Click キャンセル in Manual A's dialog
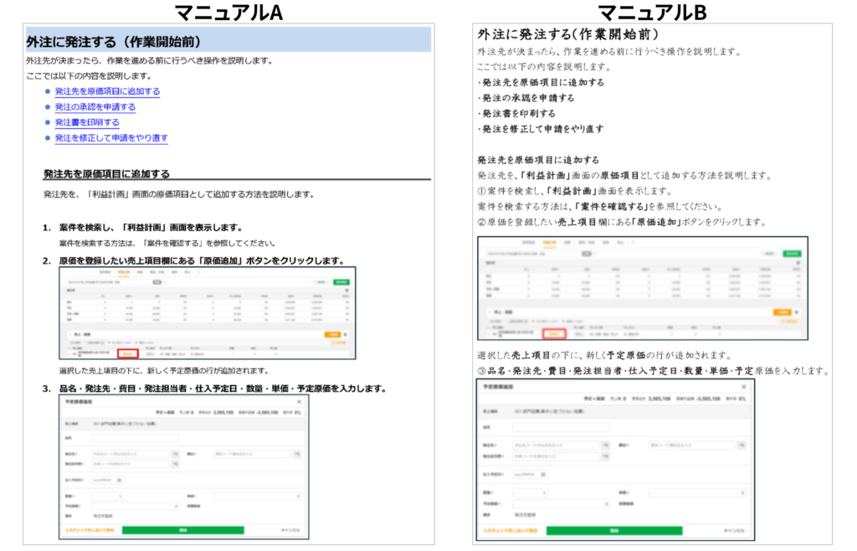 pyautogui.click(x=290, y=530)
